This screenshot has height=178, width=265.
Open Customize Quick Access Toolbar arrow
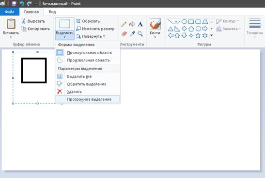click(36, 4)
